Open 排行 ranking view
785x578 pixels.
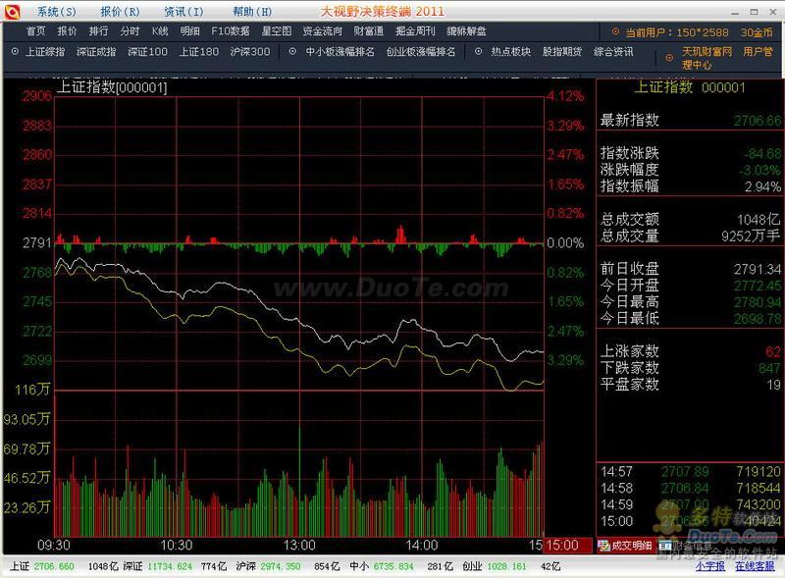pos(98,31)
